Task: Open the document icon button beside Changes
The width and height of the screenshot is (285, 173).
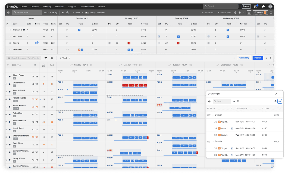Action: coord(249,12)
